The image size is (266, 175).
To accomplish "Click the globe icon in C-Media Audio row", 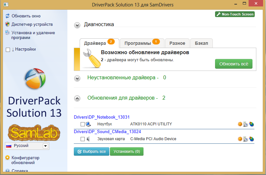I will click(x=251, y=139).
